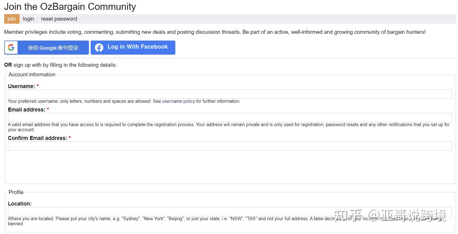Click into the Email address field
Image resolution: width=458 pixels, height=234 pixels.
point(230,118)
